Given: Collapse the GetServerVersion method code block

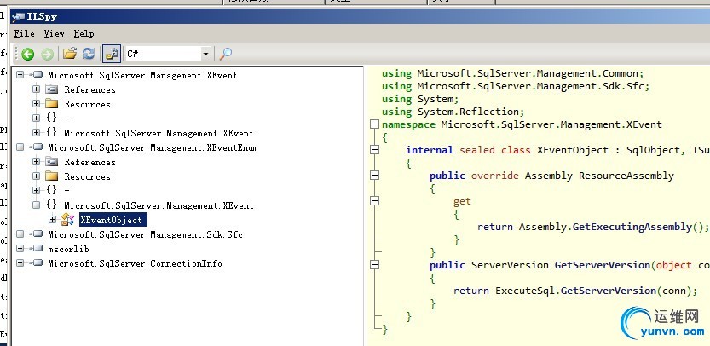Looking at the screenshot, I should (x=374, y=265).
